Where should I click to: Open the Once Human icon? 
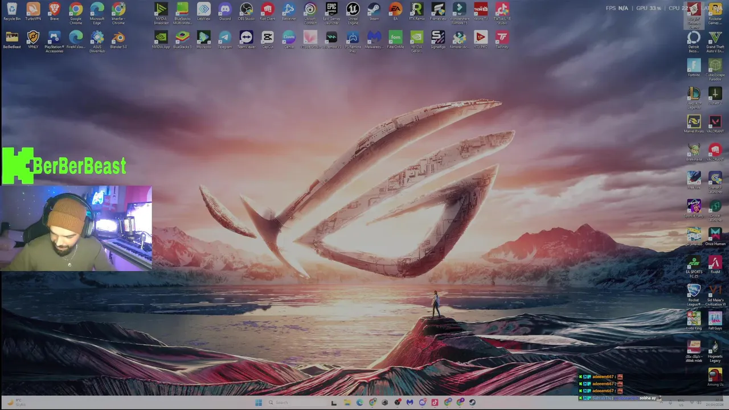[x=715, y=237]
